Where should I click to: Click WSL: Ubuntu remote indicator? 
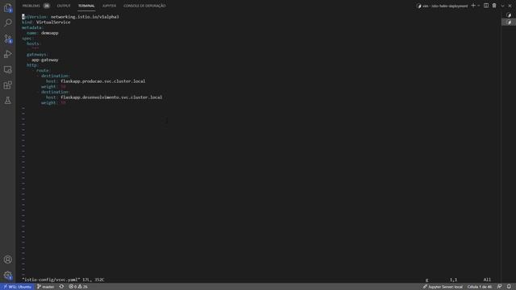[x=17, y=287]
